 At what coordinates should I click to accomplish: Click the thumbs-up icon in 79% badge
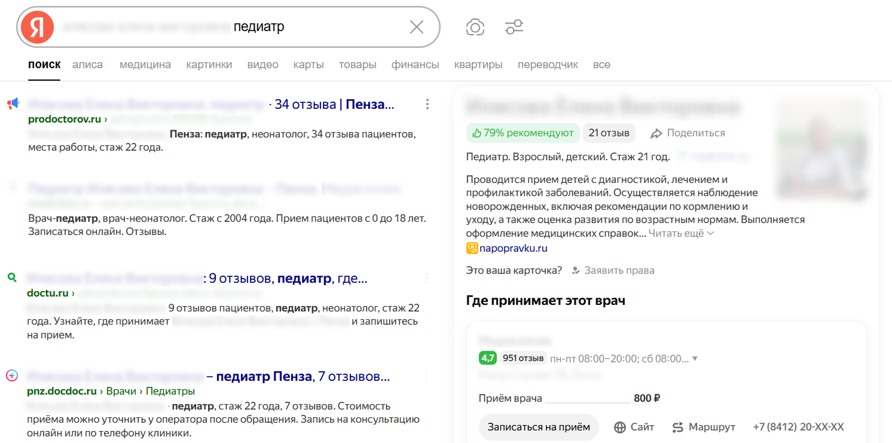pyautogui.click(x=476, y=133)
